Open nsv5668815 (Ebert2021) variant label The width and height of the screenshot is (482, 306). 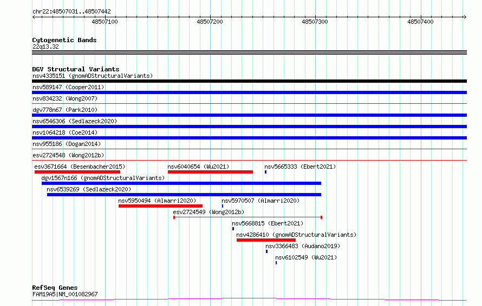(268, 223)
